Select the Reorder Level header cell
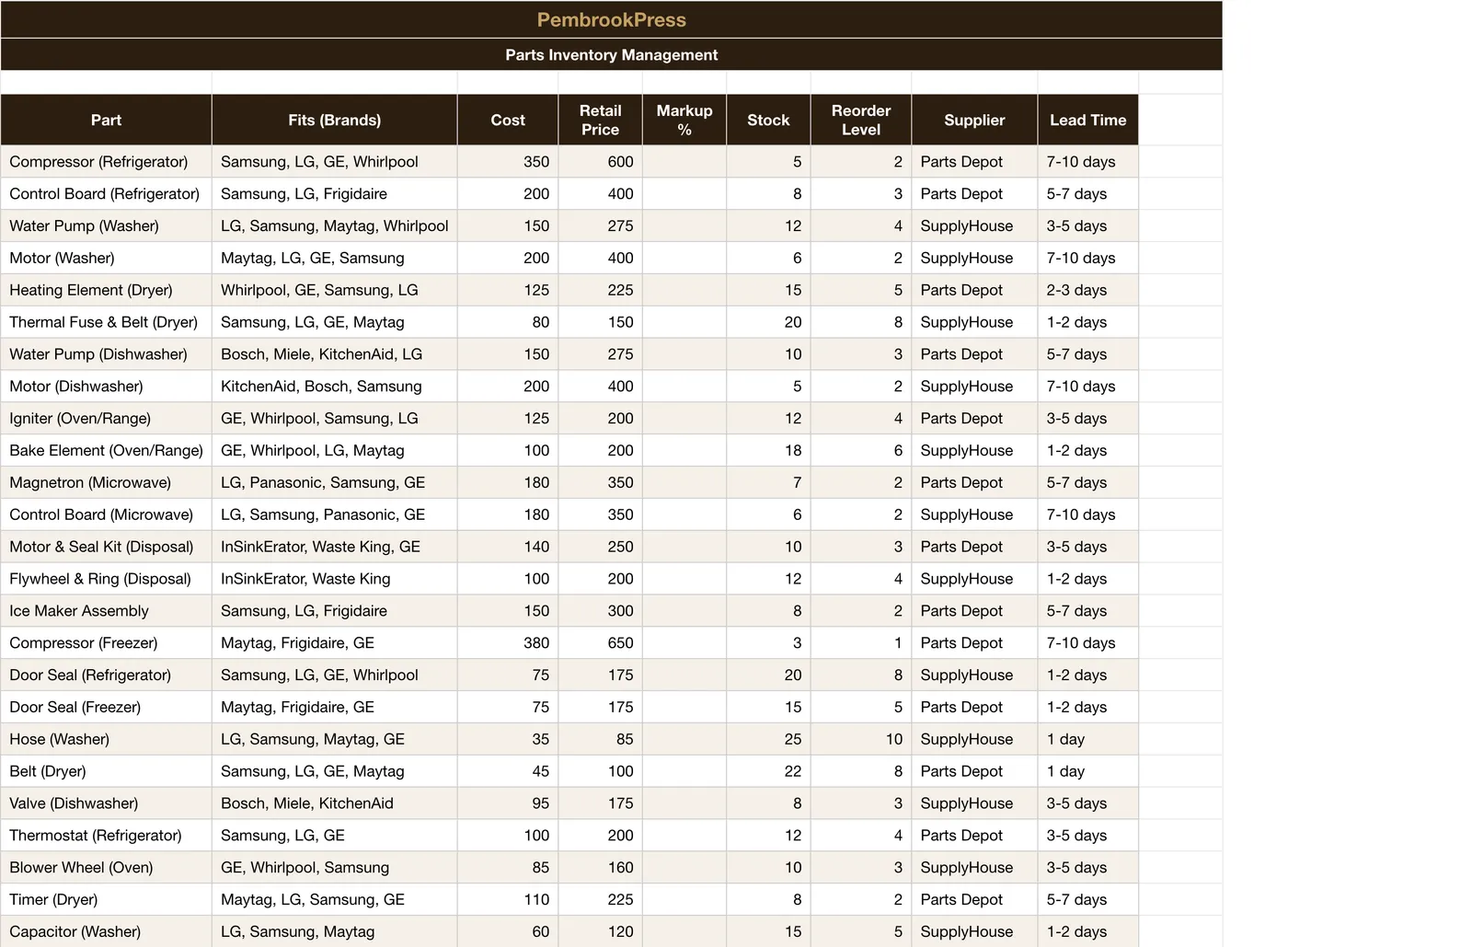 point(861,120)
